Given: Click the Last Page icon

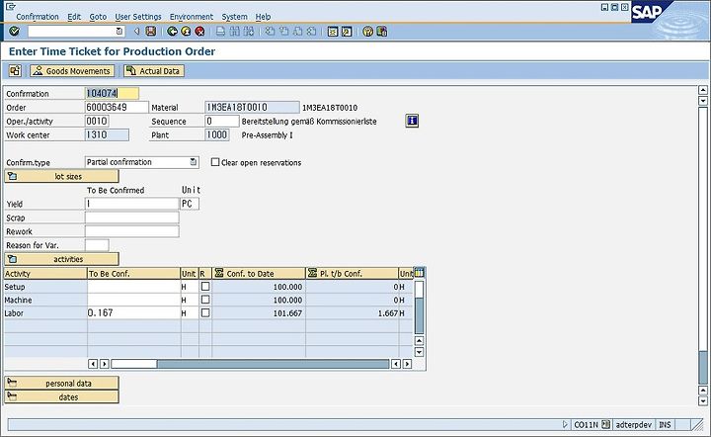Looking at the screenshot, I should tap(311, 32).
